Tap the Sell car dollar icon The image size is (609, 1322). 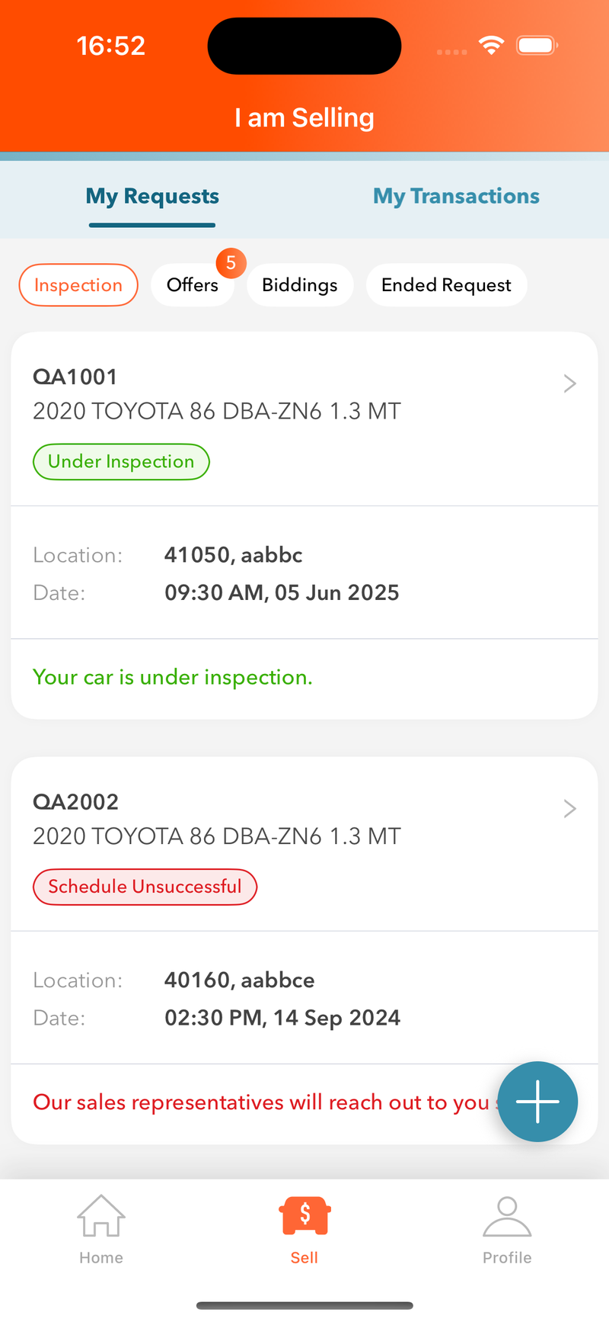click(x=304, y=1215)
